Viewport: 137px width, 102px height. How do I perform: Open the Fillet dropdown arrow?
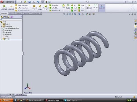pos(63,11)
